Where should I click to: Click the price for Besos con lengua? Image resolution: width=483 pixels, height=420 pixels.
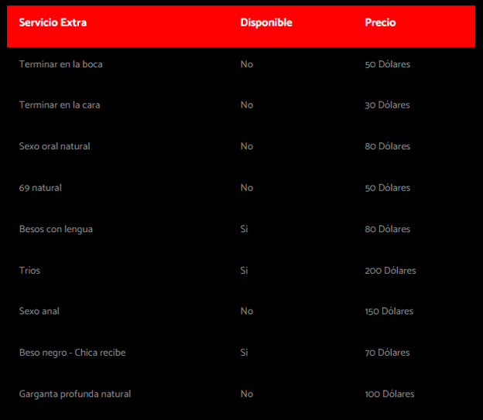tap(387, 229)
